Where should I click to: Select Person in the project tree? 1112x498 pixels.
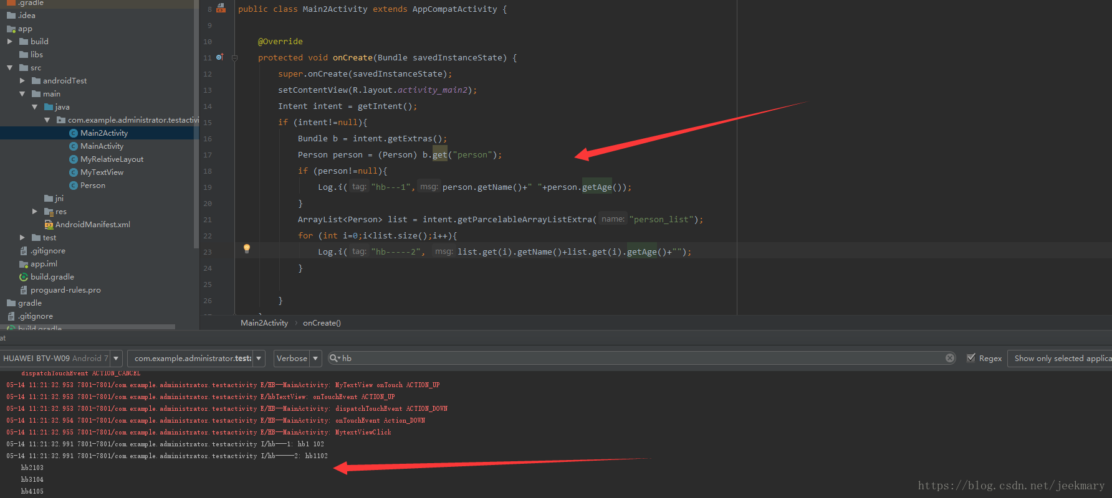pyautogui.click(x=93, y=186)
